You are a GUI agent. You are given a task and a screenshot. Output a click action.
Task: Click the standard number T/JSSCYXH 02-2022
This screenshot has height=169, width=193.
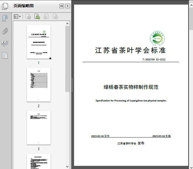pyautogui.click(x=154, y=59)
